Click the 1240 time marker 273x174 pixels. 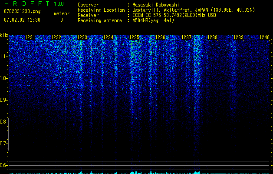click(264, 37)
